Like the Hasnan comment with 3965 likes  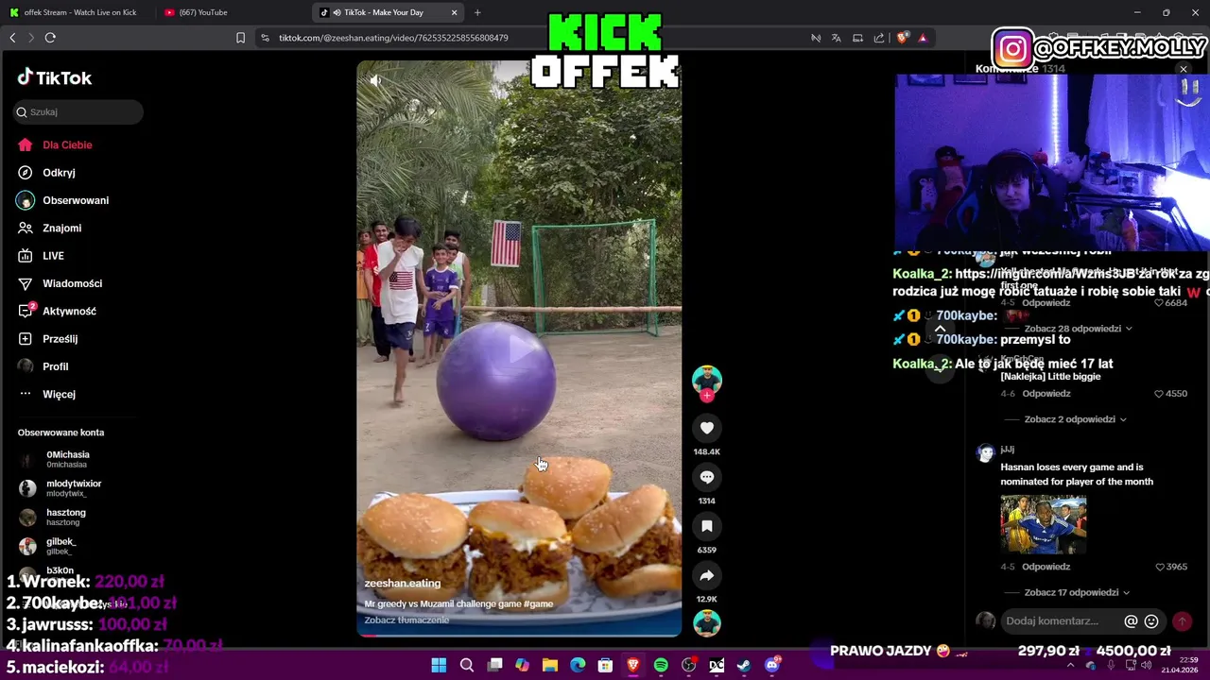[1159, 567]
